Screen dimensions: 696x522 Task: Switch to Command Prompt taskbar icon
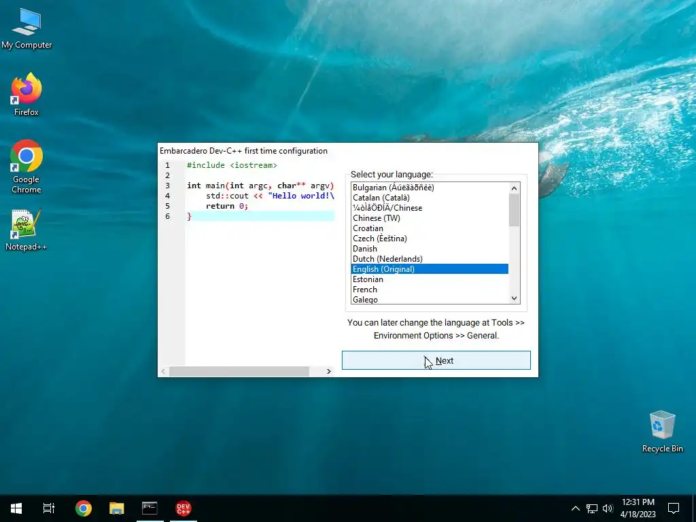(x=150, y=508)
